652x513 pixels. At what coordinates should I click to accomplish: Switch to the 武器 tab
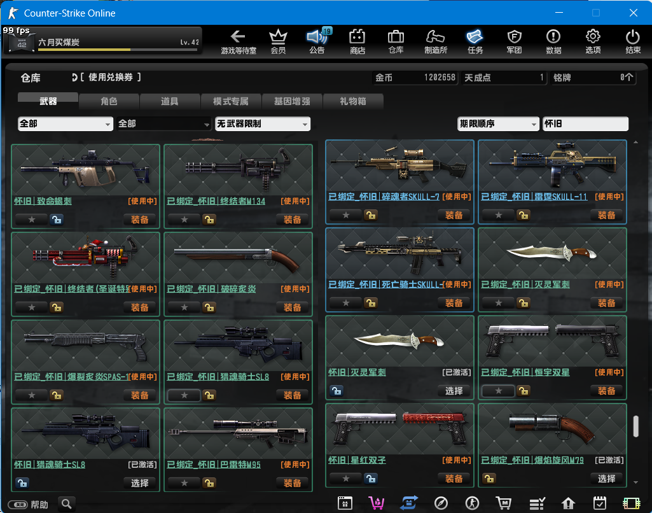pyautogui.click(x=48, y=101)
